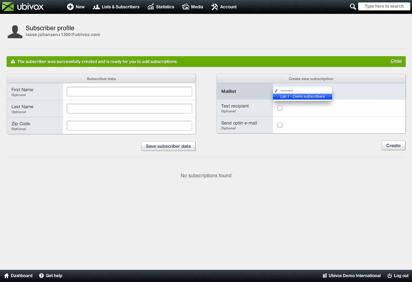This screenshot has width=412, height=282.
Task: Click the First Name label
Action: point(22,90)
